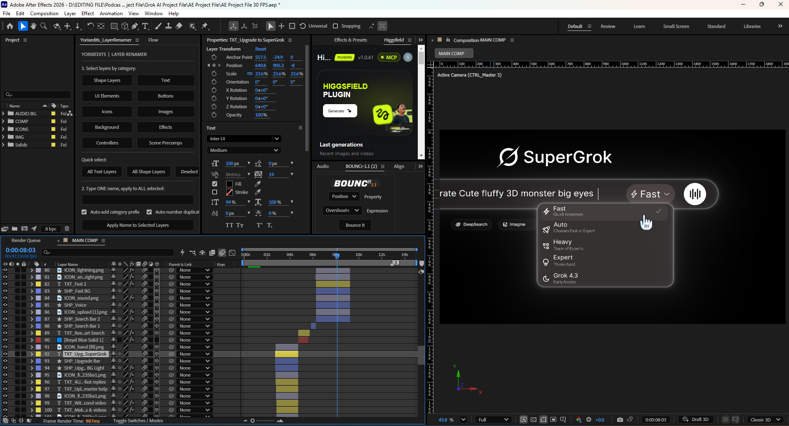Select the Rotation tool
Image resolution: width=789 pixels, height=426 pixels.
coord(90,26)
